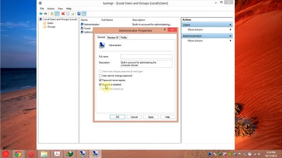The width and height of the screenshot is (282, 158).
Task: Uncheck 'Password never expires' checkbox
Action: (x=100, y=80)
